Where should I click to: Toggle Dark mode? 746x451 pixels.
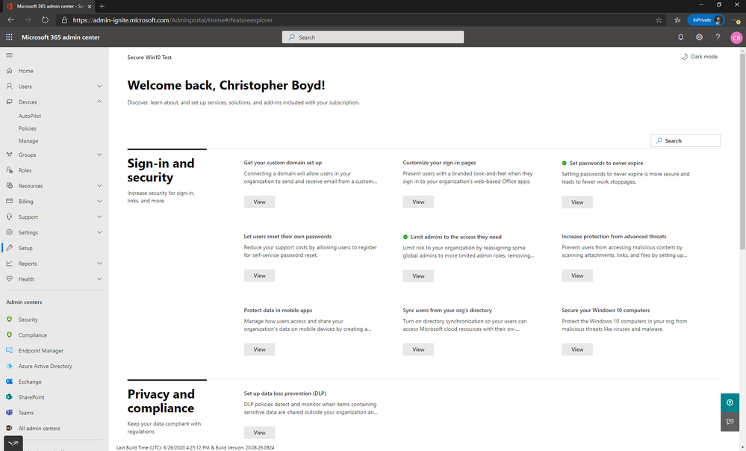(x=700, y=57)
